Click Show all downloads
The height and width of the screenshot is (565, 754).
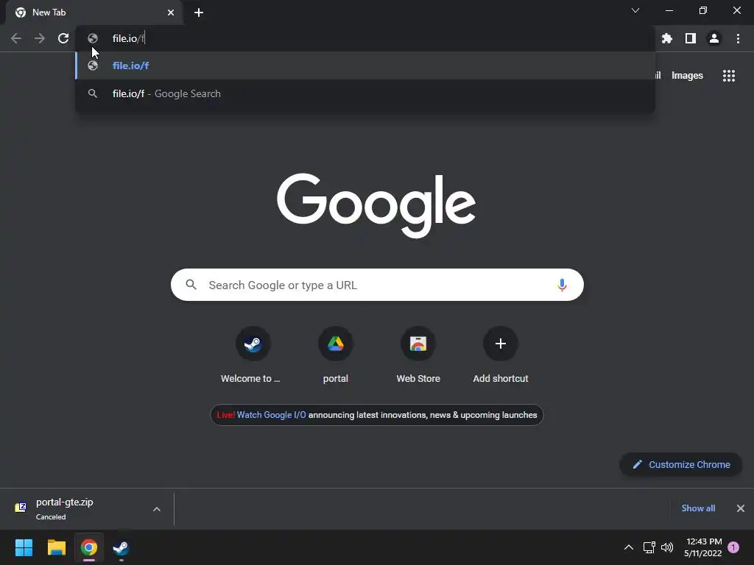pyautogui.click(x=698, y=508)
